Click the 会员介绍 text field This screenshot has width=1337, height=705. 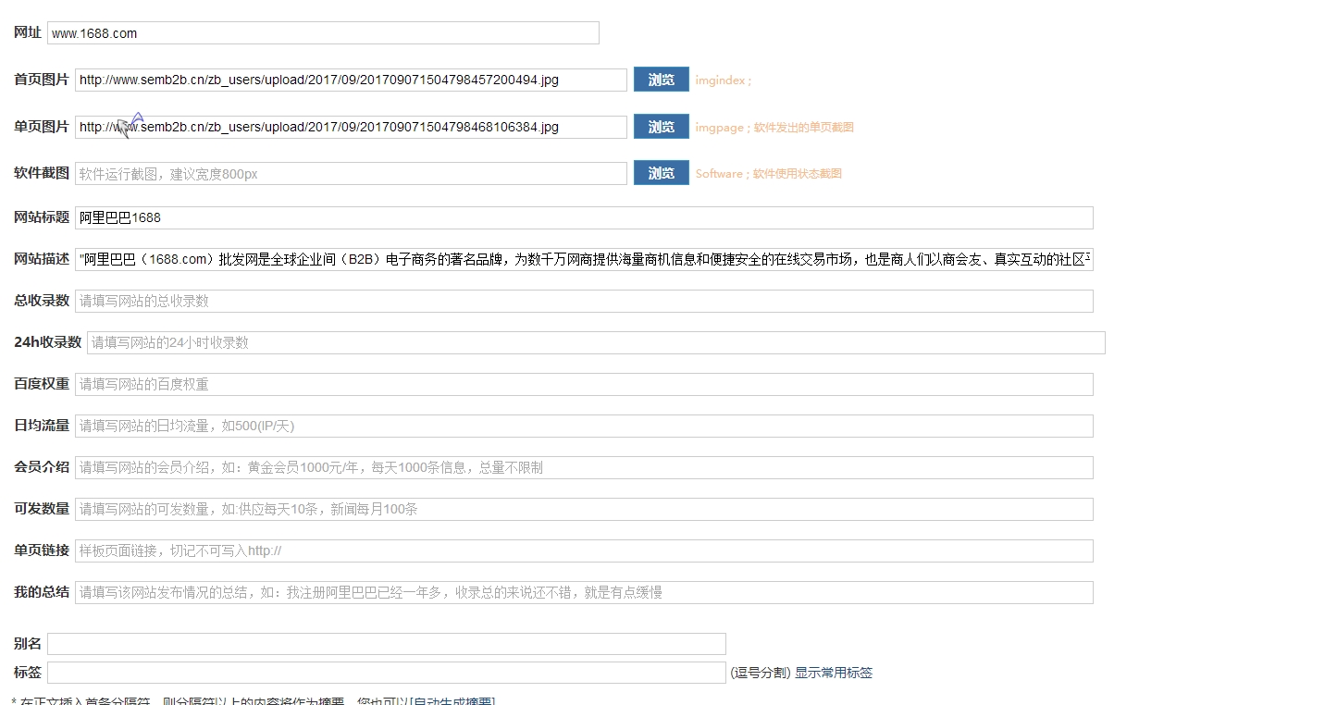tap(584, 468)
